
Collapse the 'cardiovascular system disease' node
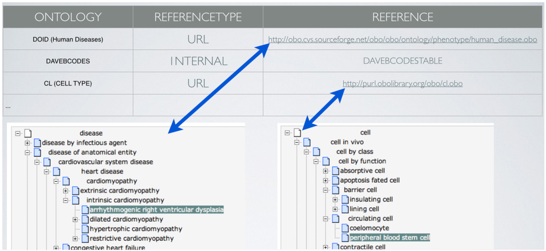coord(37,162)
